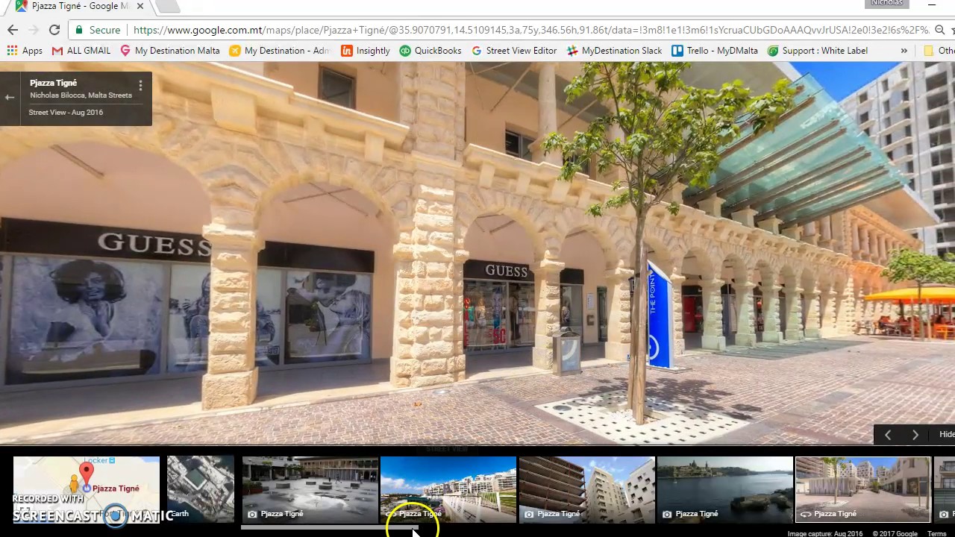Click the 'Image capture: Aug 2016' text
The image size is (955, 537).
click(x=825, y=533)
